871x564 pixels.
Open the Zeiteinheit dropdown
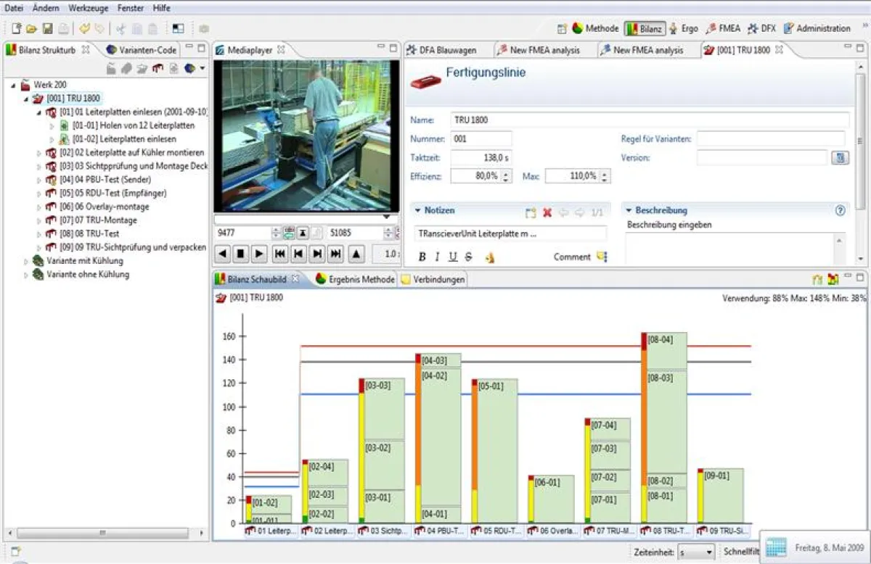(x=695, y=552)
